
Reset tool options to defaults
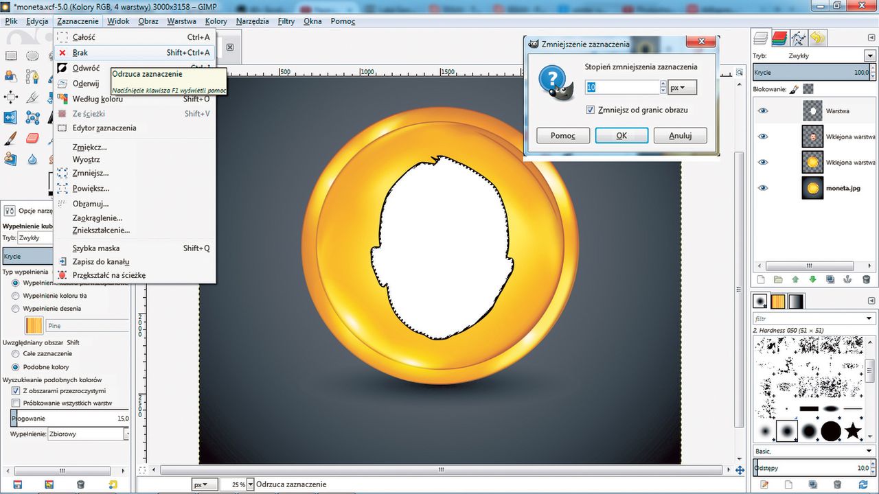tap(113, 484)
